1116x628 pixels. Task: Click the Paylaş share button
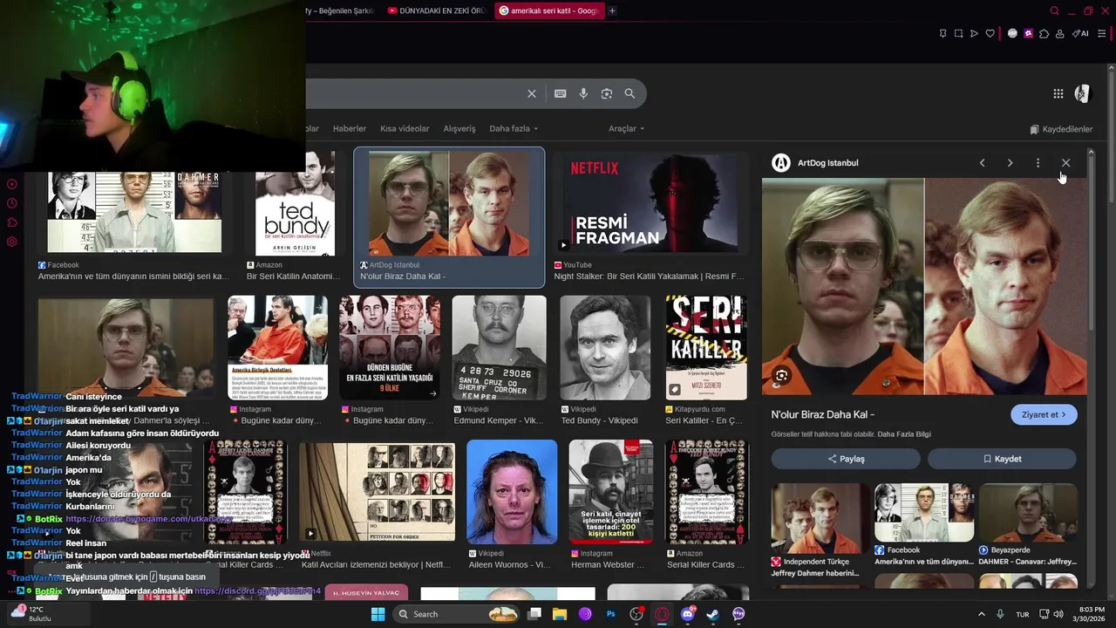pyautogui.click(x=846, y=459)
